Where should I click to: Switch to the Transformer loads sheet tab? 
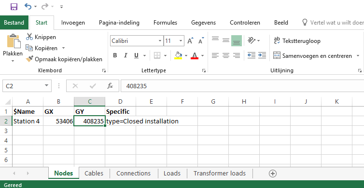[x=219, y=174]
